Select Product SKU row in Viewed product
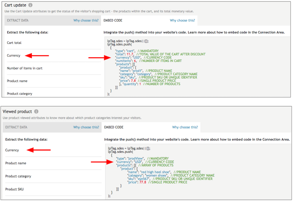This screenshot has height=201, width=294. click(x=53, y=189)
